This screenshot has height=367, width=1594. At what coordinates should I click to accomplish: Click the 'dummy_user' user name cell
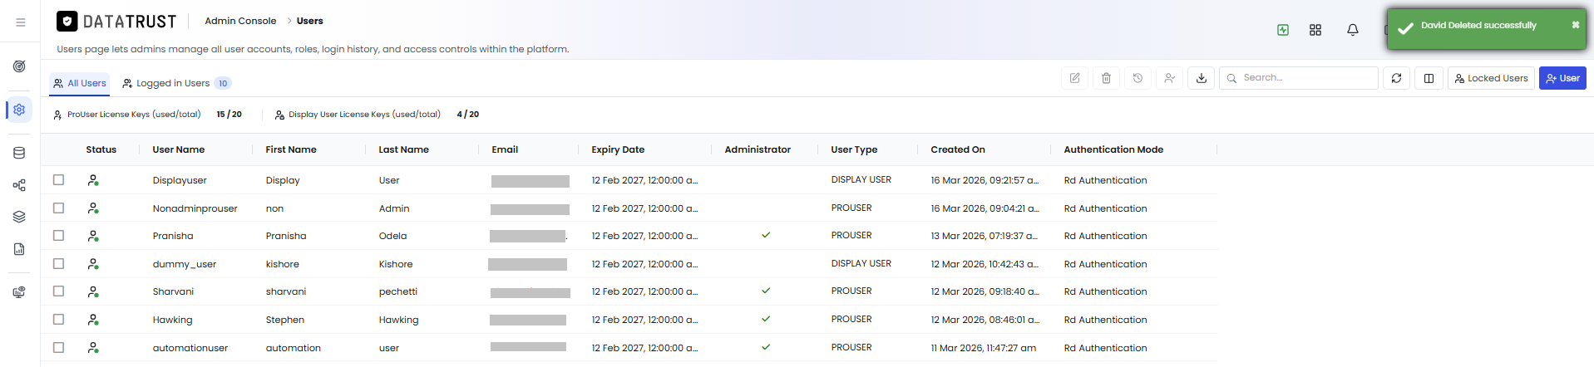[x=184, y=264]
